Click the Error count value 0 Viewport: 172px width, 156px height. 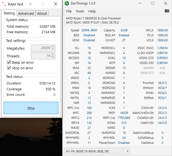54,95
